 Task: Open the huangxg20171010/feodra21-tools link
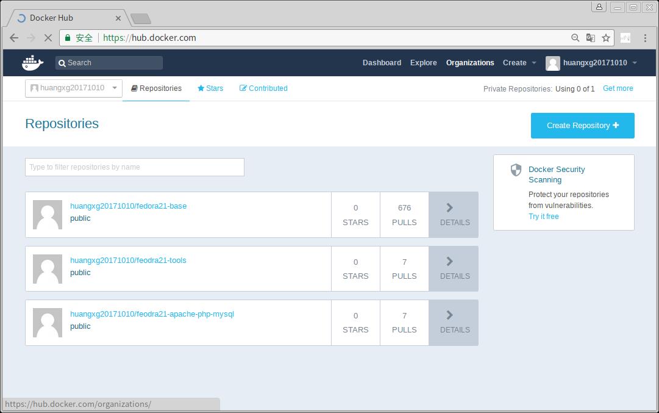click(x=128, y=260)
